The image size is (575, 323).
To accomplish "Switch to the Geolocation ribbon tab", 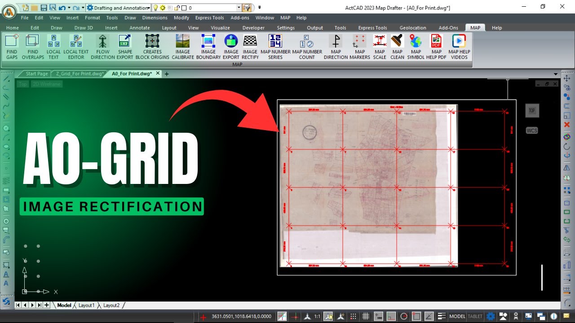I will click(x=413, y=27).
